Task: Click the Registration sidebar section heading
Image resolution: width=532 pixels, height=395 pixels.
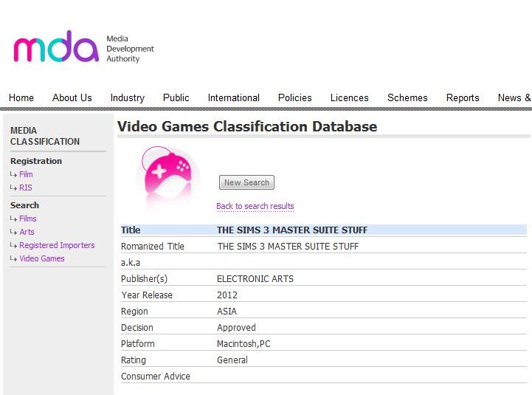Action: pos(36,161)
